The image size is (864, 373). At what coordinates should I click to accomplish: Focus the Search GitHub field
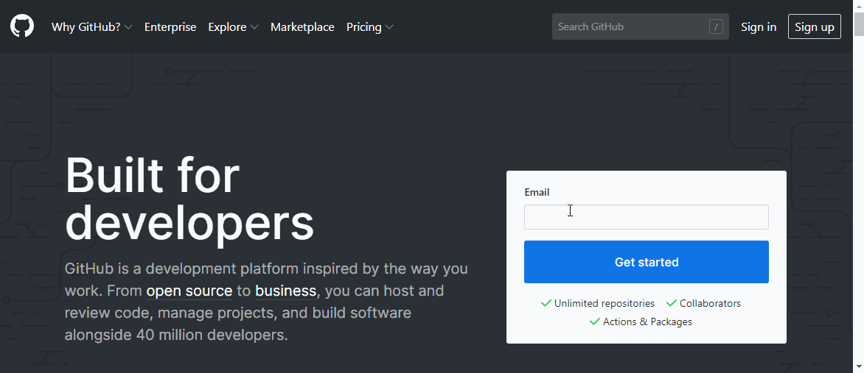tap(641, 26)
